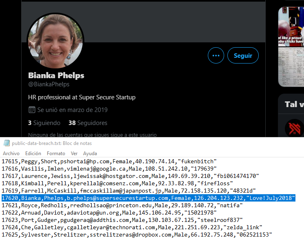Click the Peggy Short line in Notepad

point(109,161)
